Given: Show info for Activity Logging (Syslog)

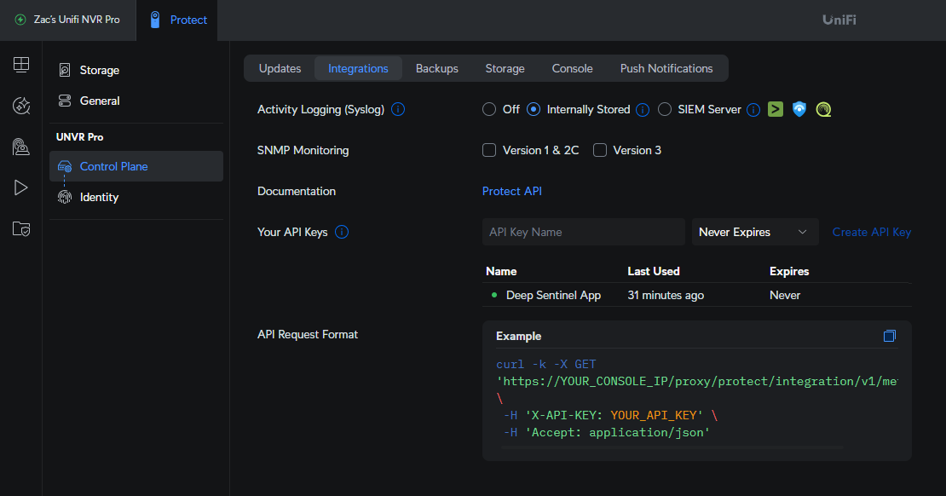Looking at the screenshot, I should coord(398,109).
